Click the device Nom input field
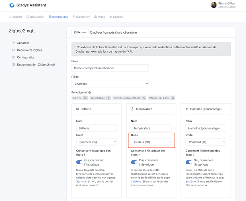The image size is (246, 201). (110, 68)
